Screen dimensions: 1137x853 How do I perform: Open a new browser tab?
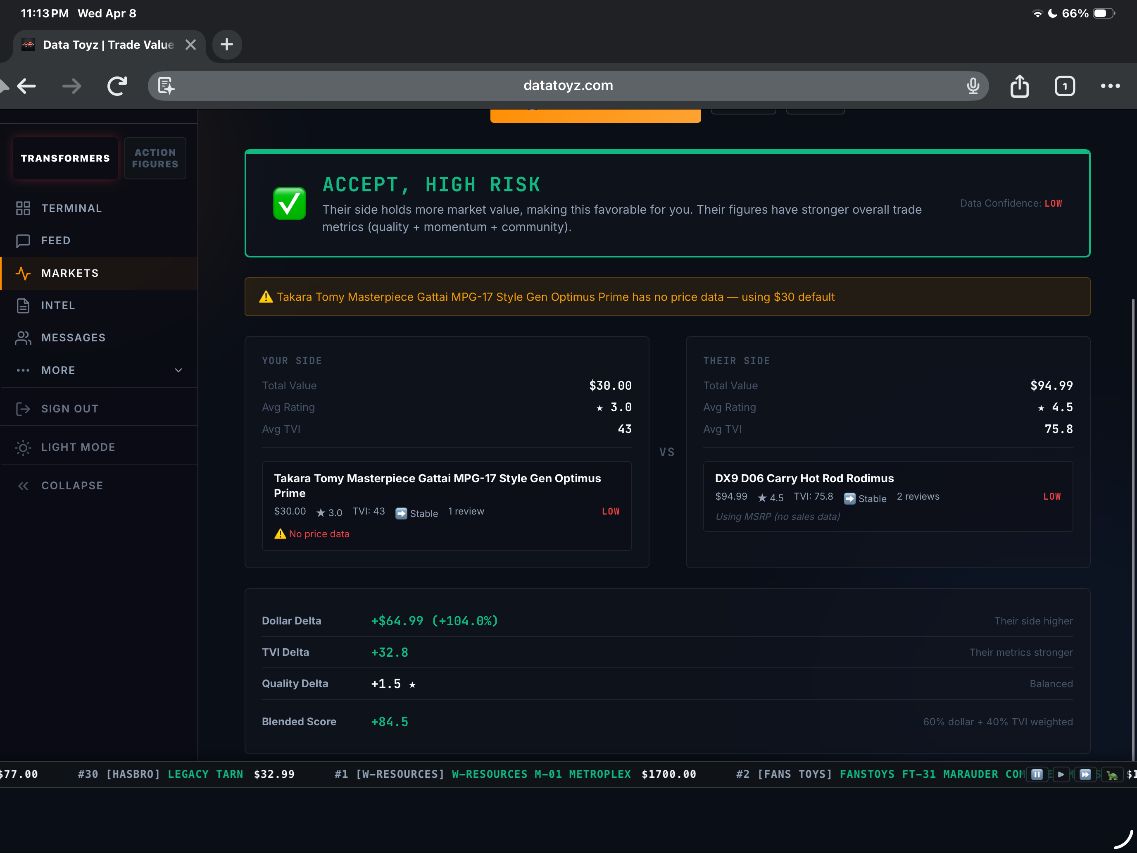click(227, 45)
